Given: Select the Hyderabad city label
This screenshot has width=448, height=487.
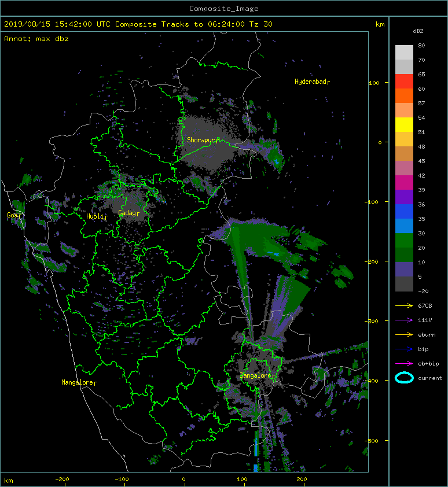Looking at the screenshot, I should click(x=312, y=82).
